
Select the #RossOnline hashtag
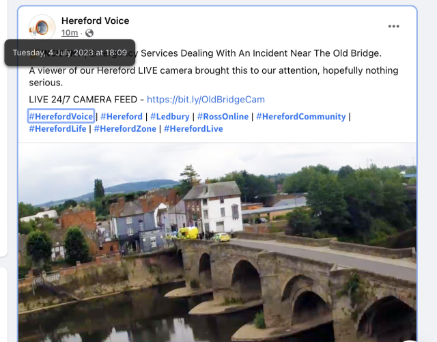pos(223,116)
